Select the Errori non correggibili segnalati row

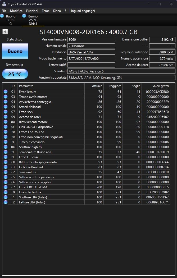coord(86,137)
